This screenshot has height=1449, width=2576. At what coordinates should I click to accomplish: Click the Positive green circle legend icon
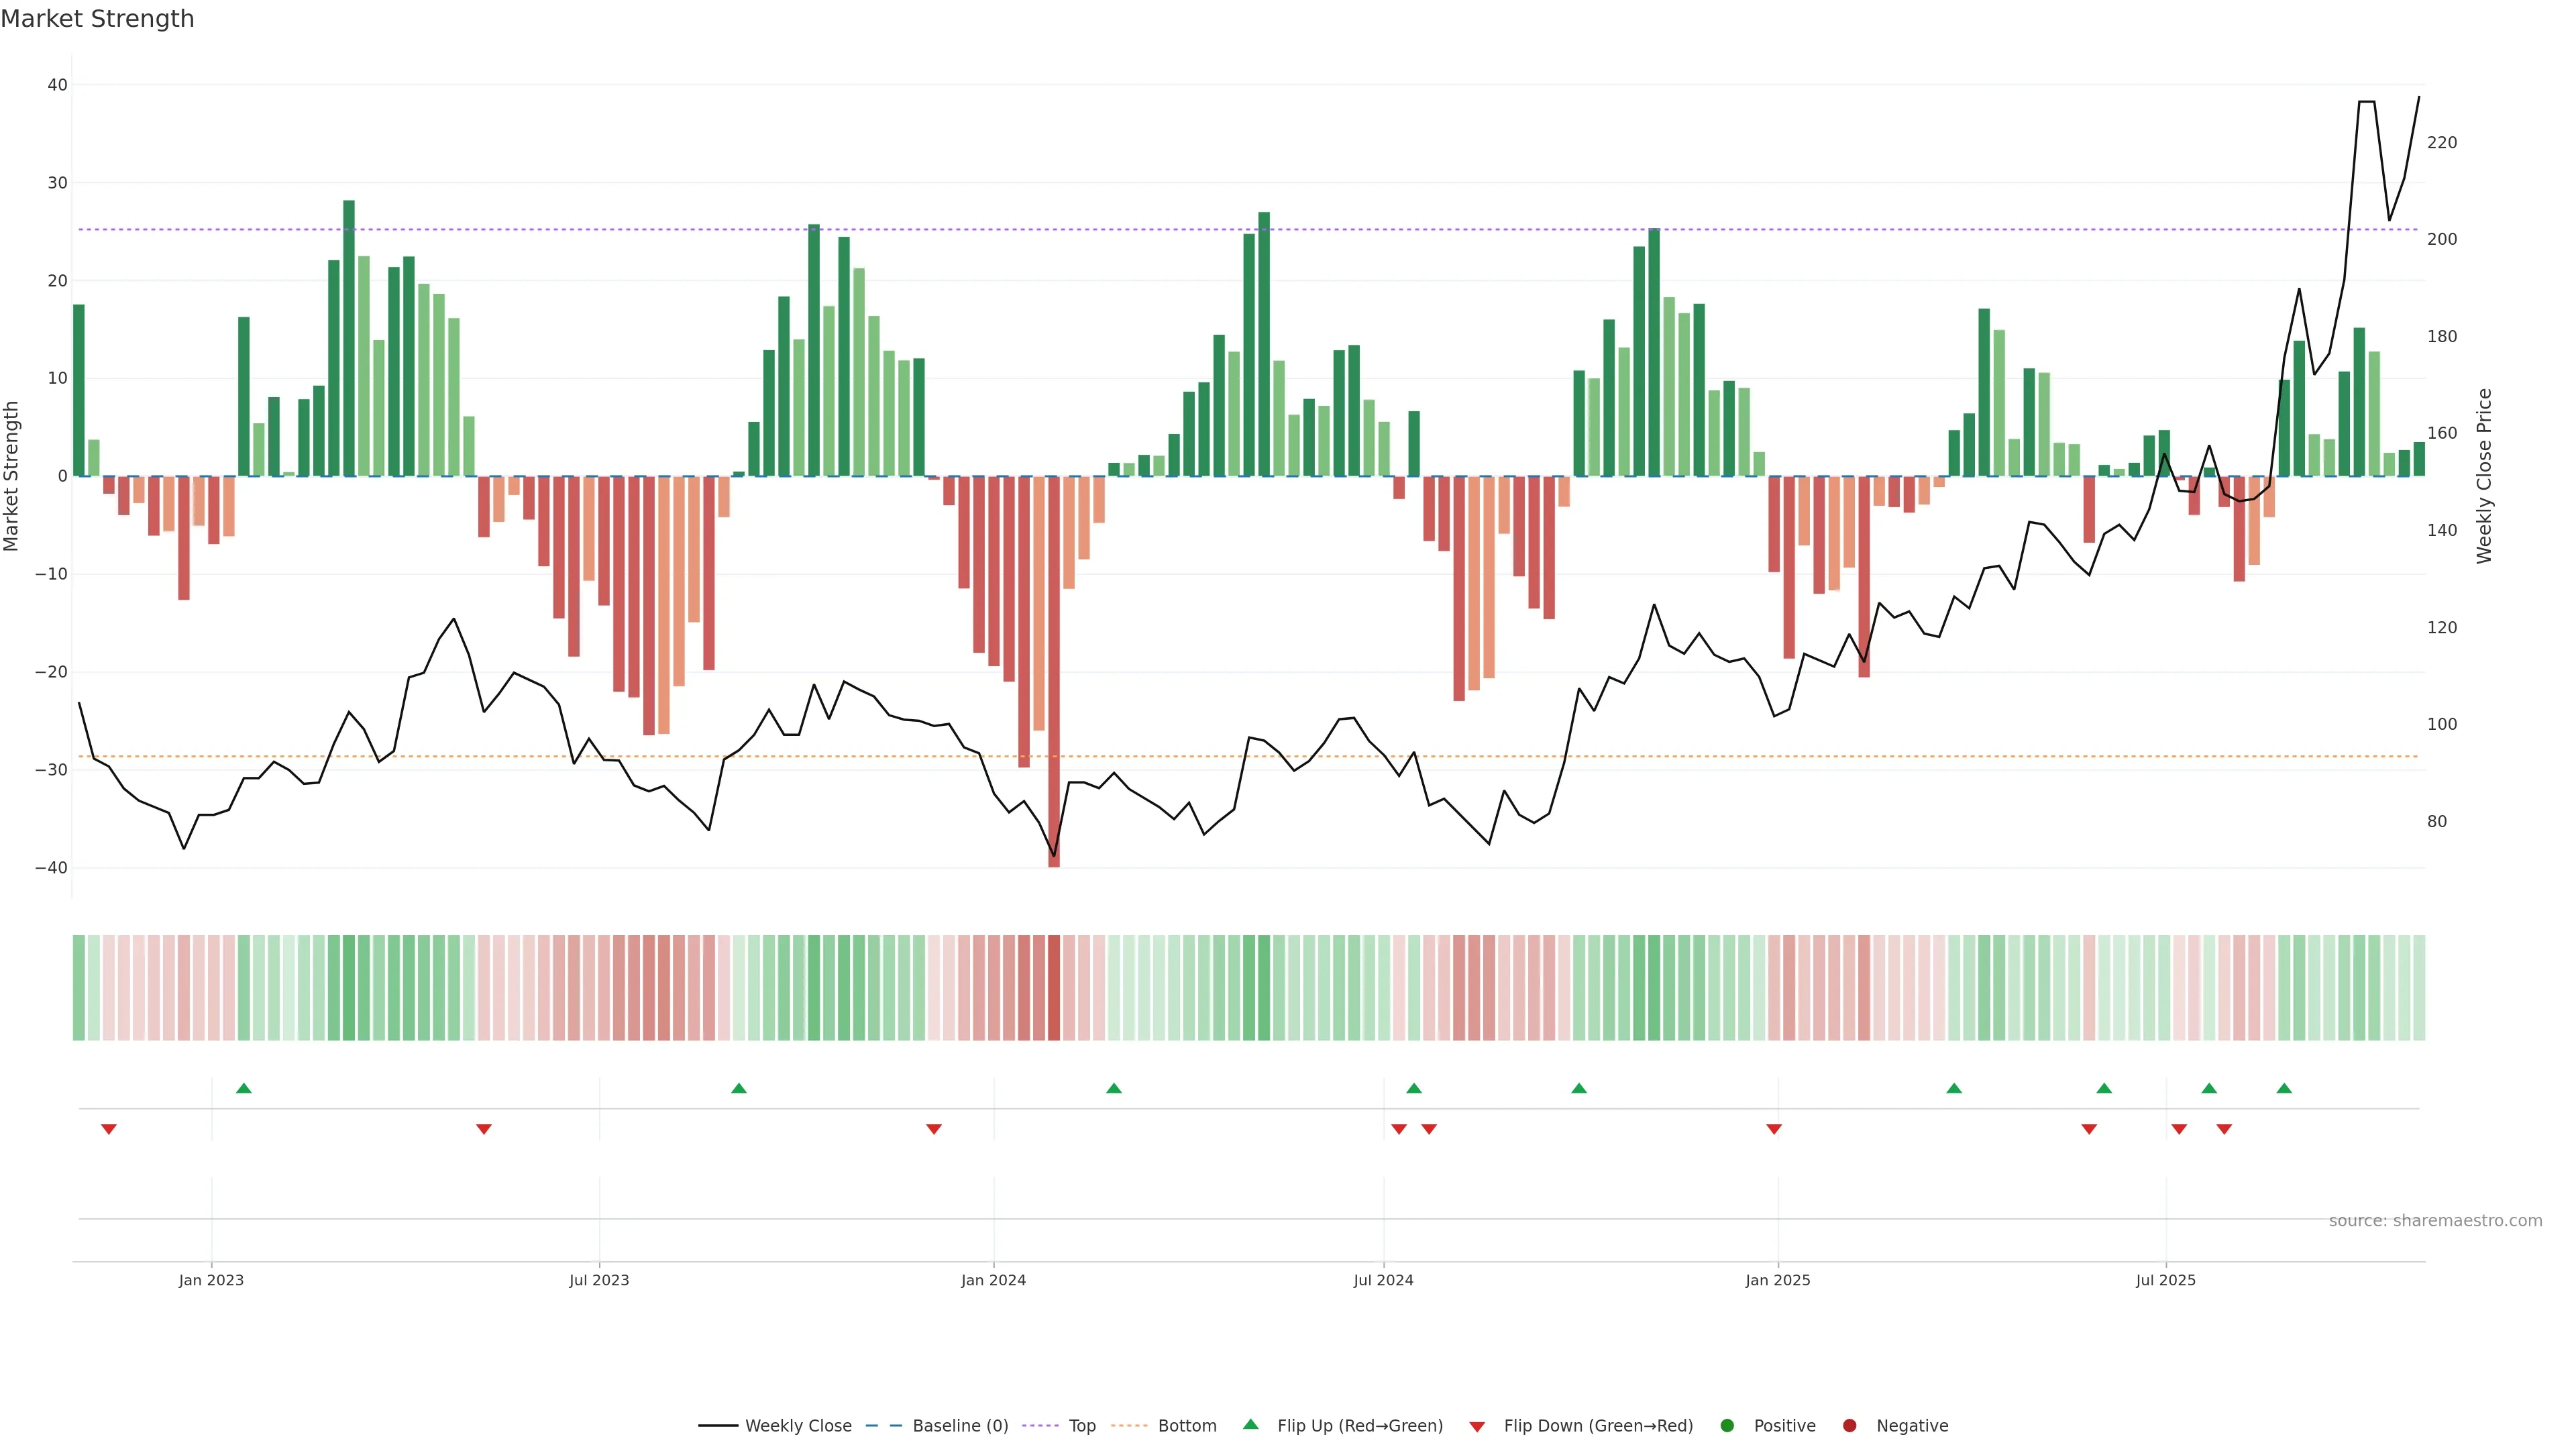[x=1727, y=1425]
